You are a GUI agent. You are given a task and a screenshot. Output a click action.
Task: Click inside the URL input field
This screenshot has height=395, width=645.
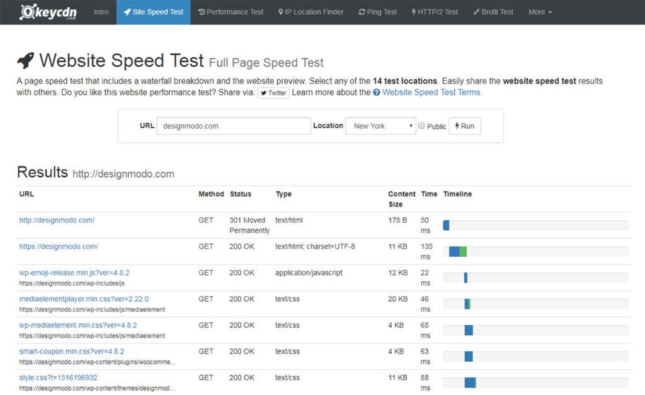[x=233, y=126]
